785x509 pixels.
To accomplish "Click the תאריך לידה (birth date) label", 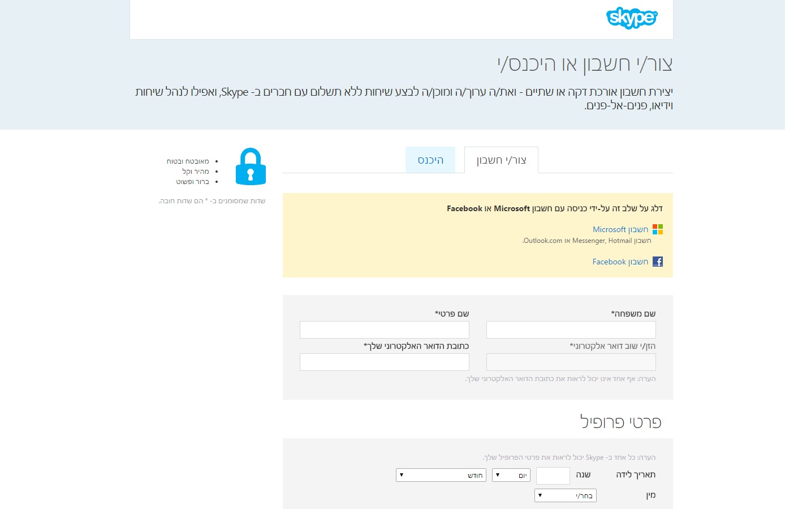I will 635,474.
